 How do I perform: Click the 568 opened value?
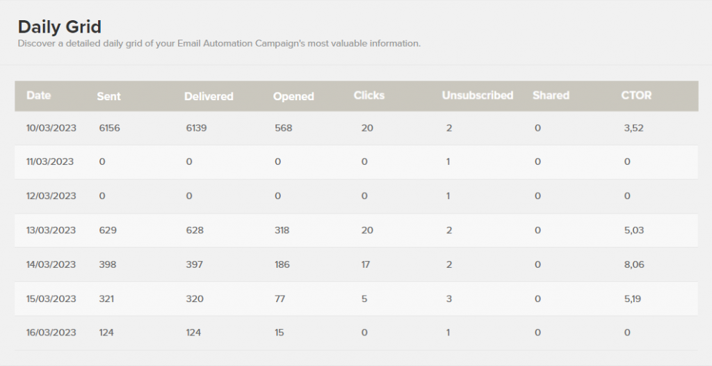pos(284,128)
